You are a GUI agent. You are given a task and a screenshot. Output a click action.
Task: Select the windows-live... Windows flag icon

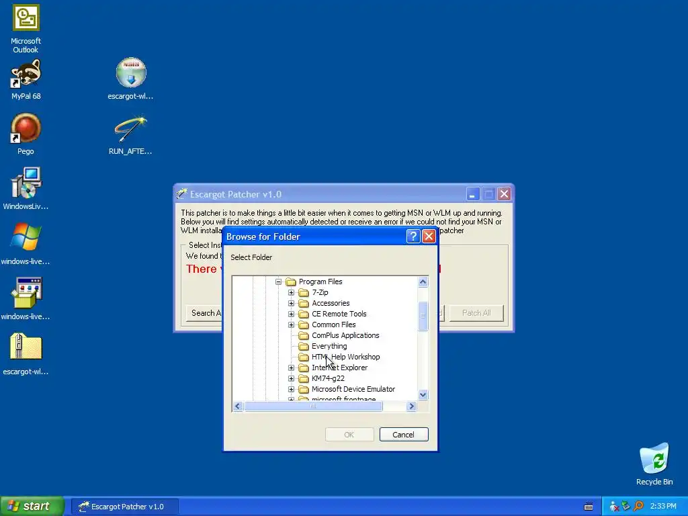click(x=26, y=244)
